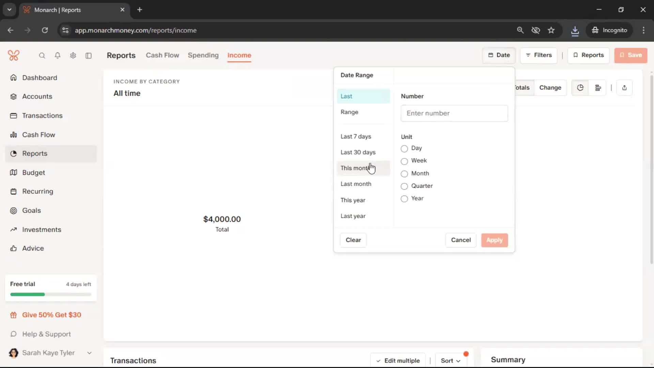Screen dimensions: 654x368
Task: Collapse sidebar using the panel icon
Action: pyautogui.click(x=89, y=56)
